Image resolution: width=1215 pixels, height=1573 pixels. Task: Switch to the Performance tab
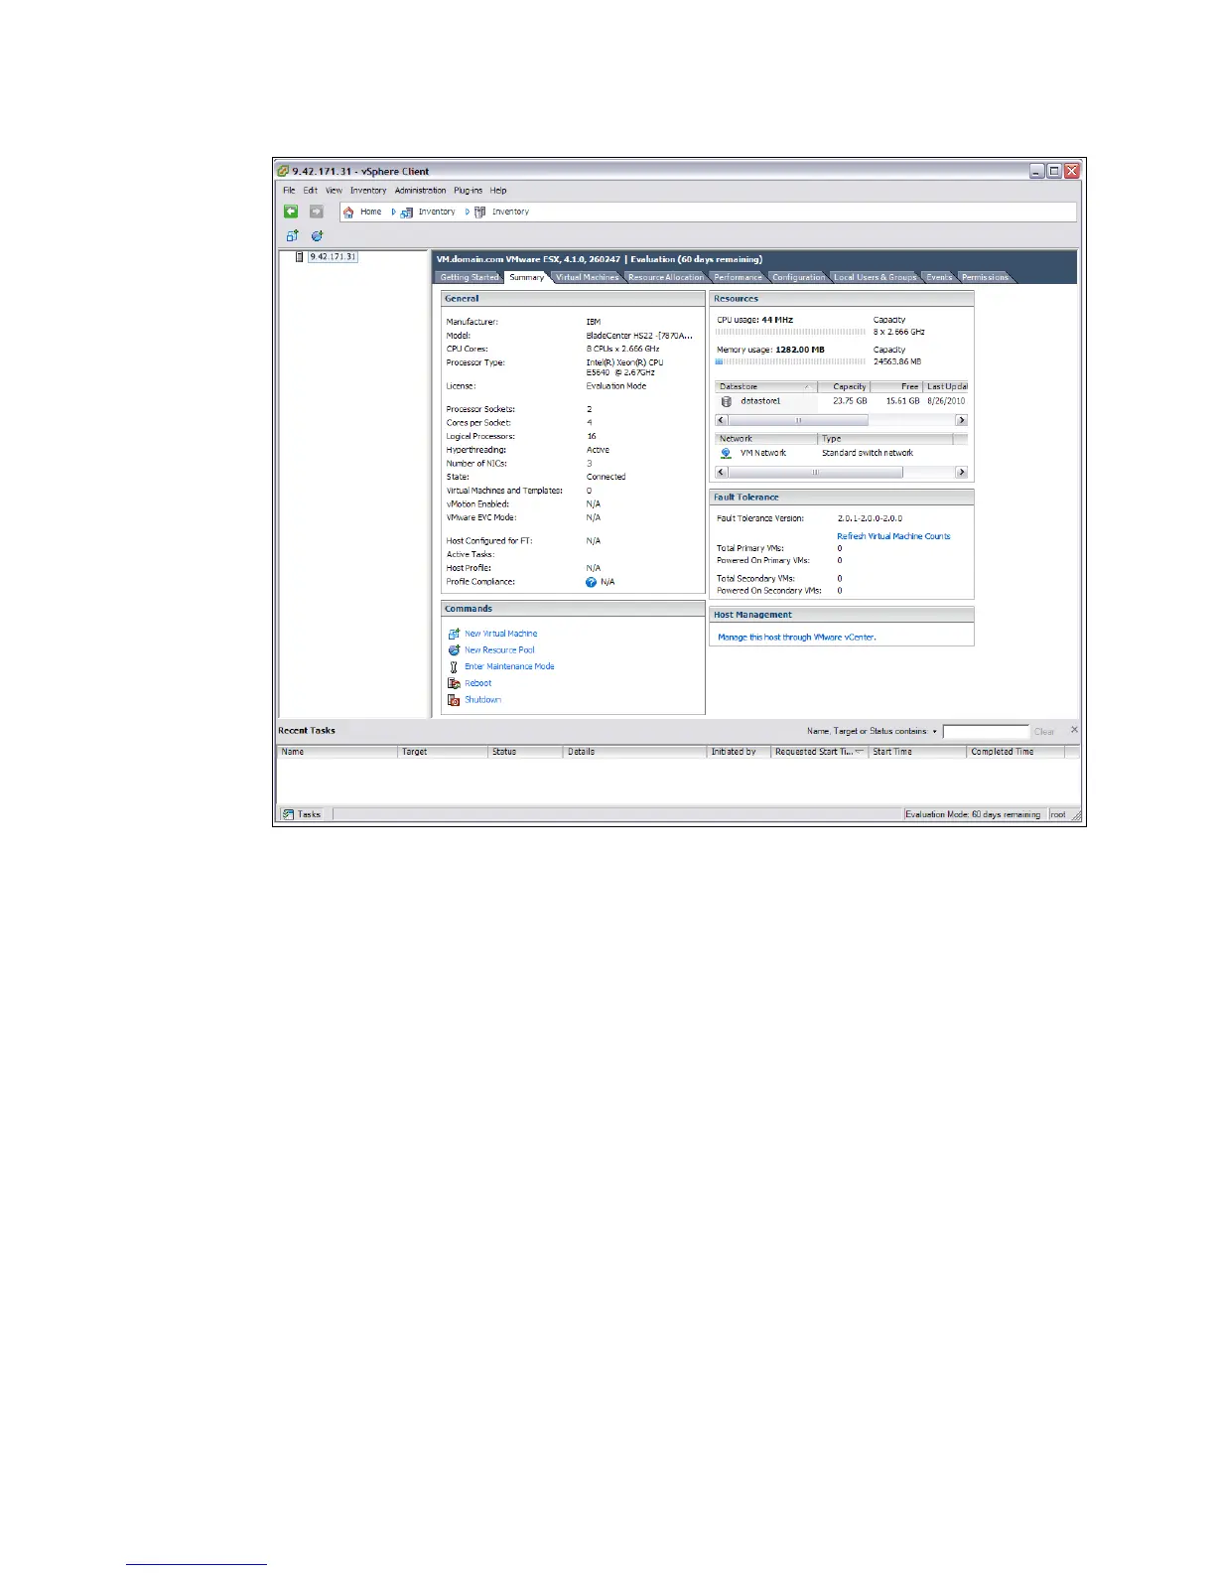738,277
